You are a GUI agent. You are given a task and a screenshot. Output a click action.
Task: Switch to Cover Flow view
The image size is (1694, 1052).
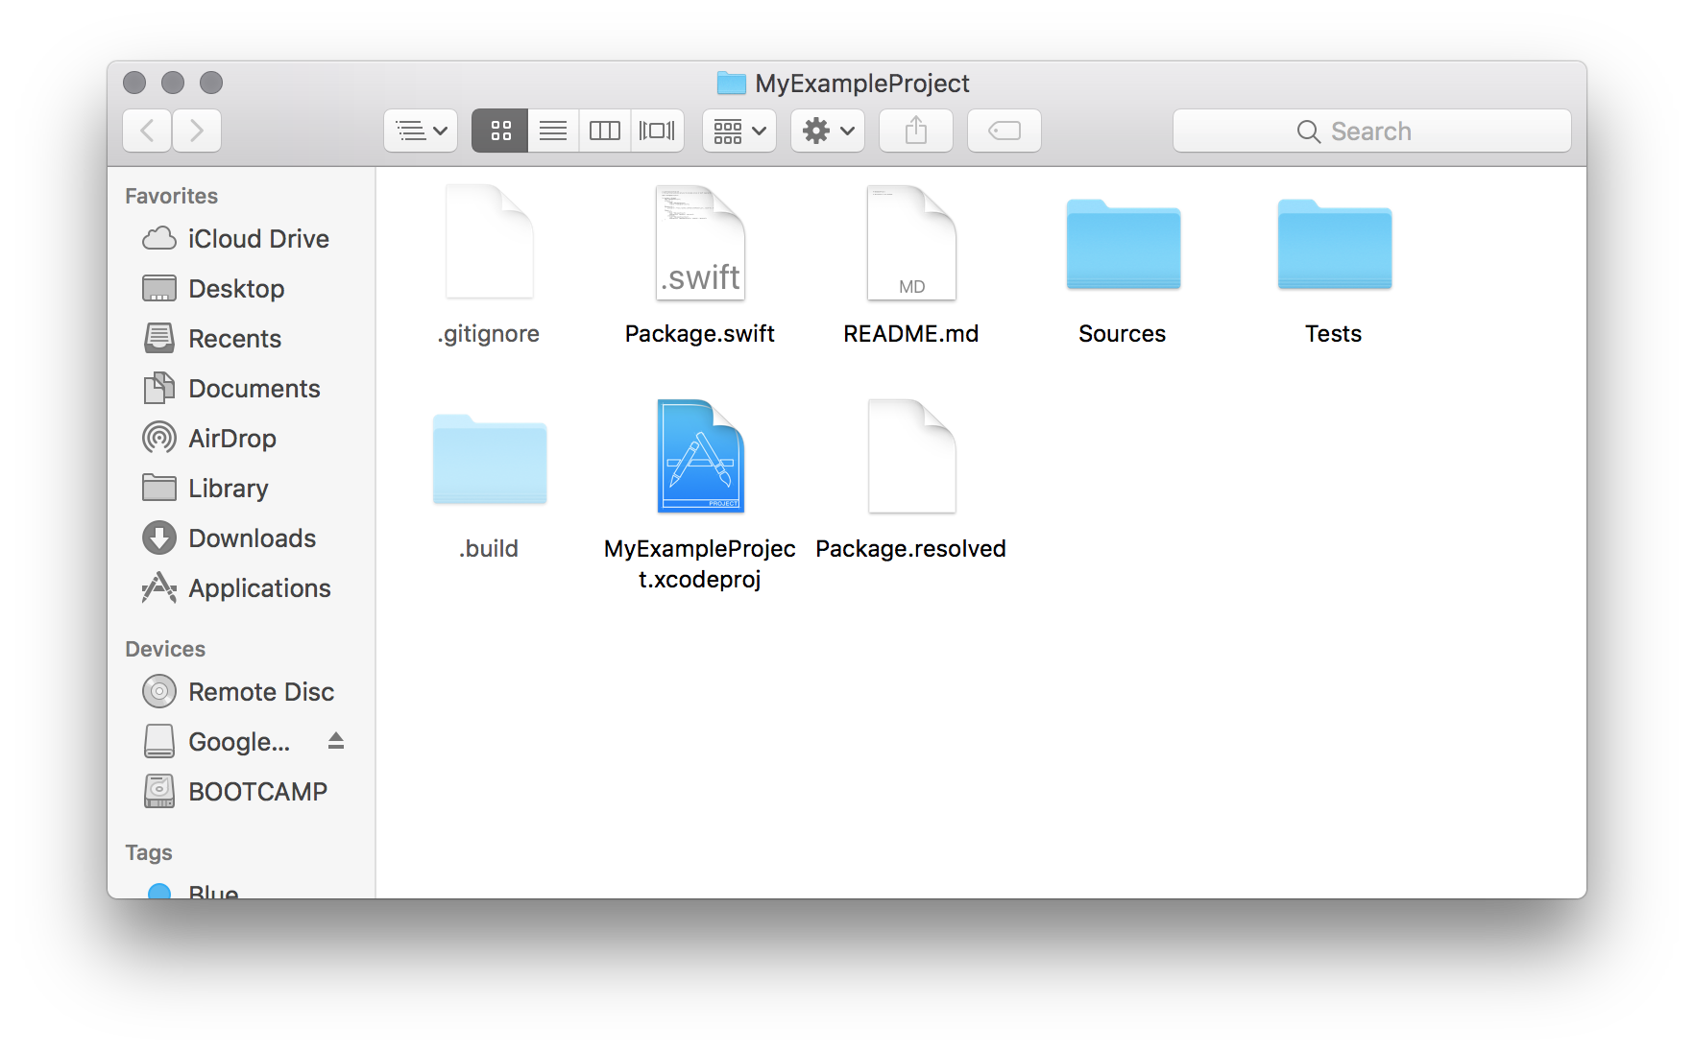pyautogui.click(x=657, y=131)
